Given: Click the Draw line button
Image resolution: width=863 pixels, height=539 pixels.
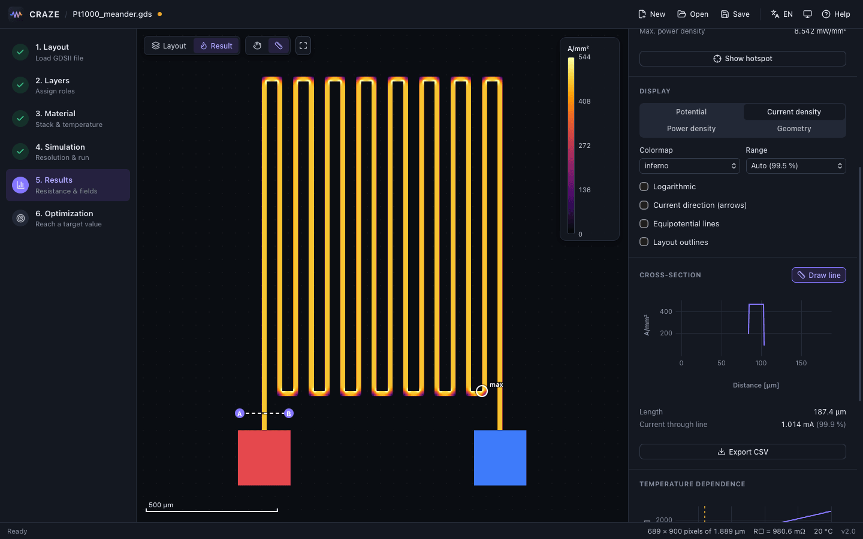Looking at the screenshot, I should [x=819, y=275].
